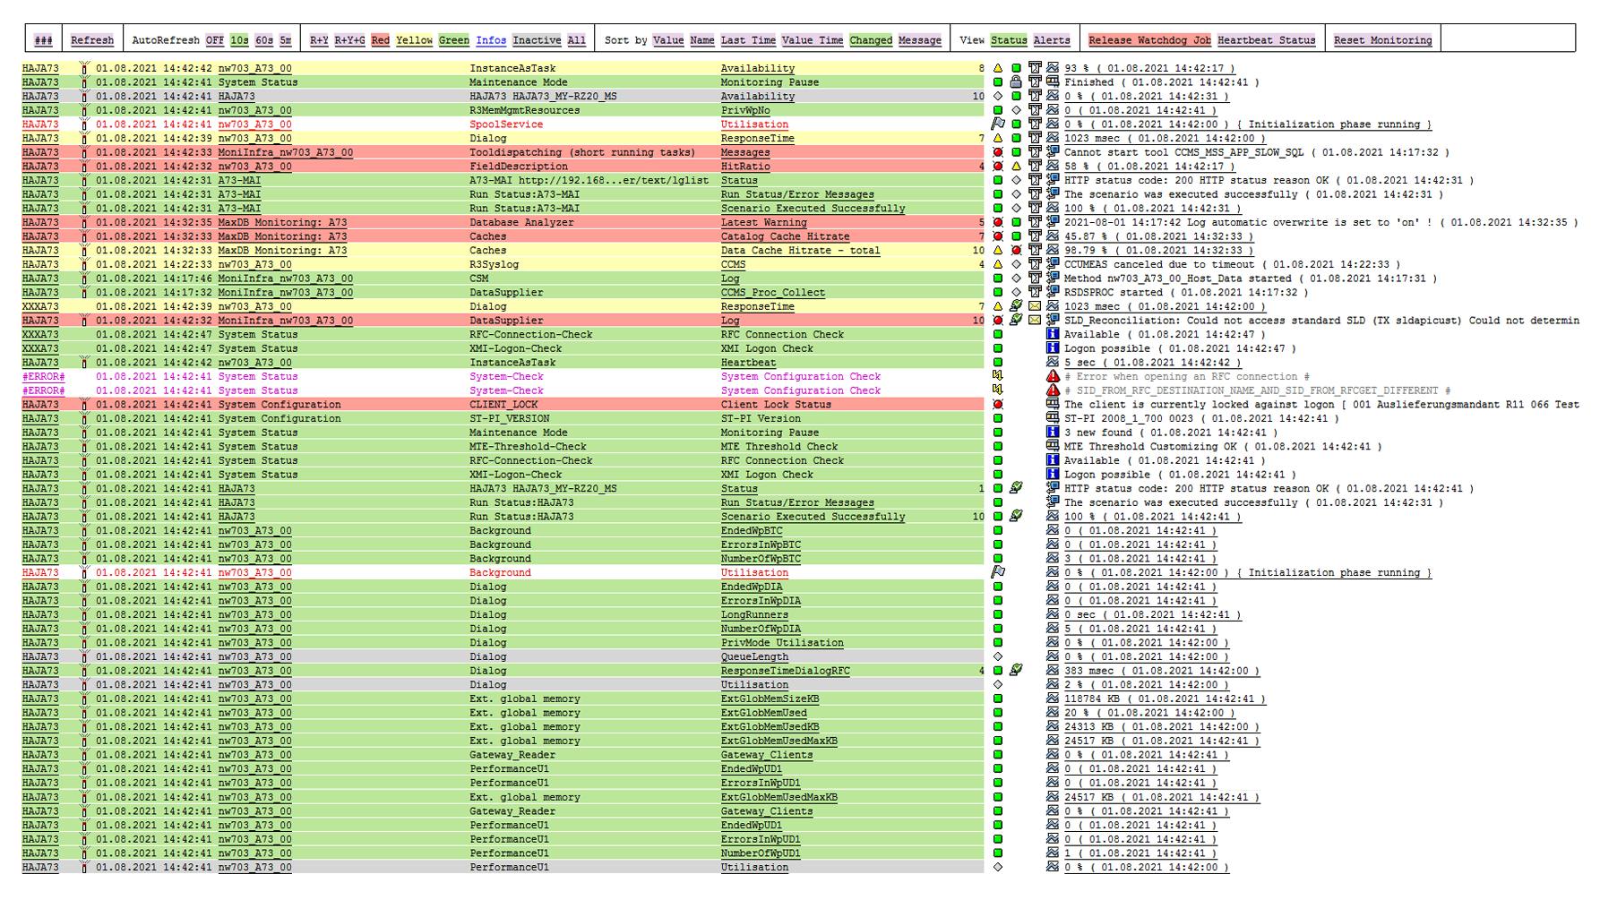Show All entries filter
This screenshot has height=900, width=1600.
pyautogui.click(x=576, y=40)
